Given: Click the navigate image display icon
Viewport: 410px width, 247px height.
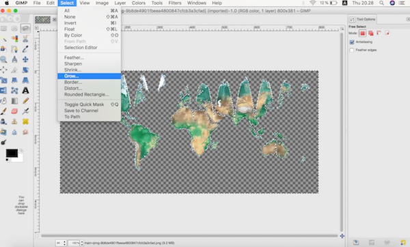Looking at the screenshot, I should pos(342,236).
